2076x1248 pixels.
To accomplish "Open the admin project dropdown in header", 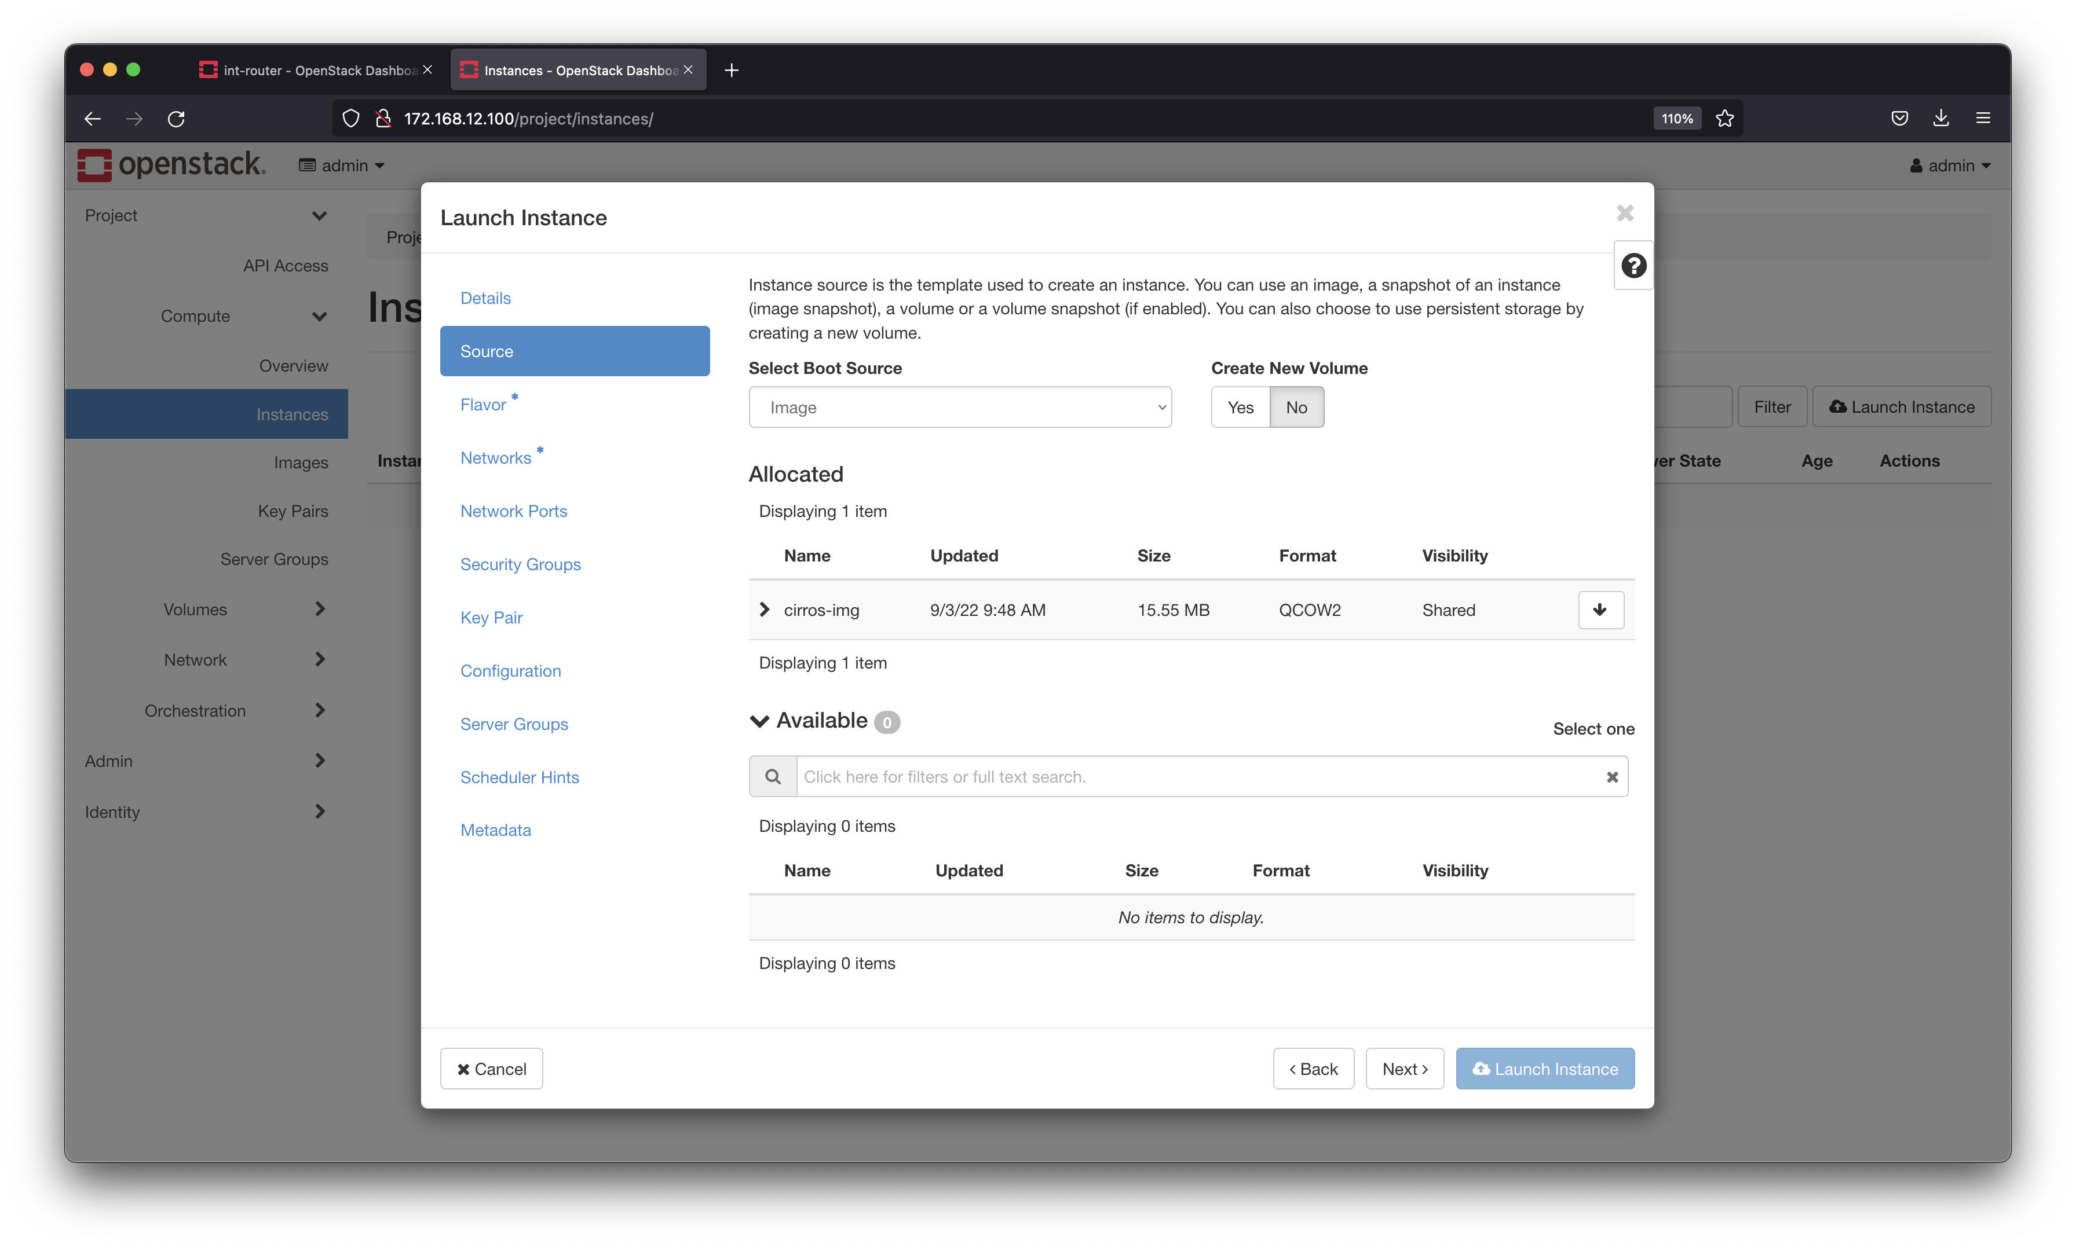I will 341,166.
